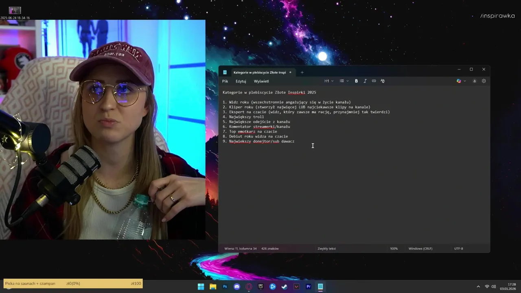Click the video thumbnail icon above the timestamp
Image resolution: width=521 pixels, height=293 pixels.
click(x=15, y=10)
